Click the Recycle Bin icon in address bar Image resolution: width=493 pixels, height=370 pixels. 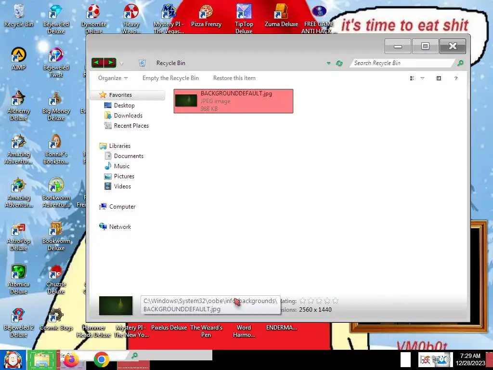pos(142,63)
